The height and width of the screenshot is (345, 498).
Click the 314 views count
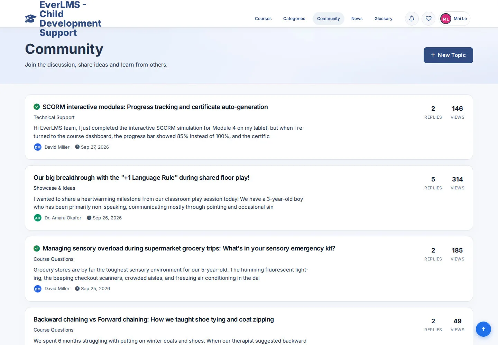point(457,179)
